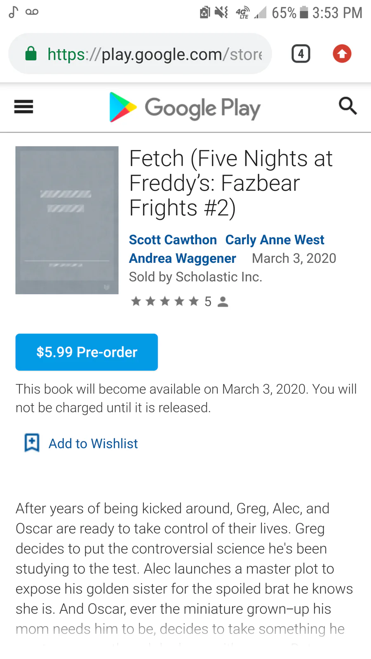Tap the Add to Wishlist text link
Image resolution: width=371 pixels, height=659 pixels.
[93, 444]
